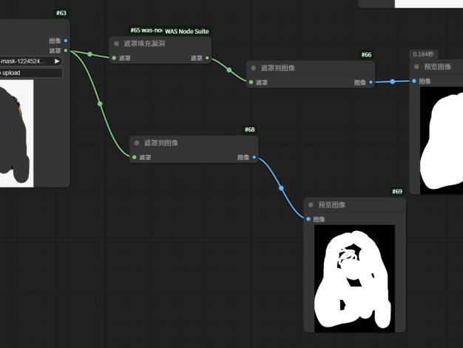Collapse the 遮罩填充漏洞 node via its title dot

click(x=116, y=44)
